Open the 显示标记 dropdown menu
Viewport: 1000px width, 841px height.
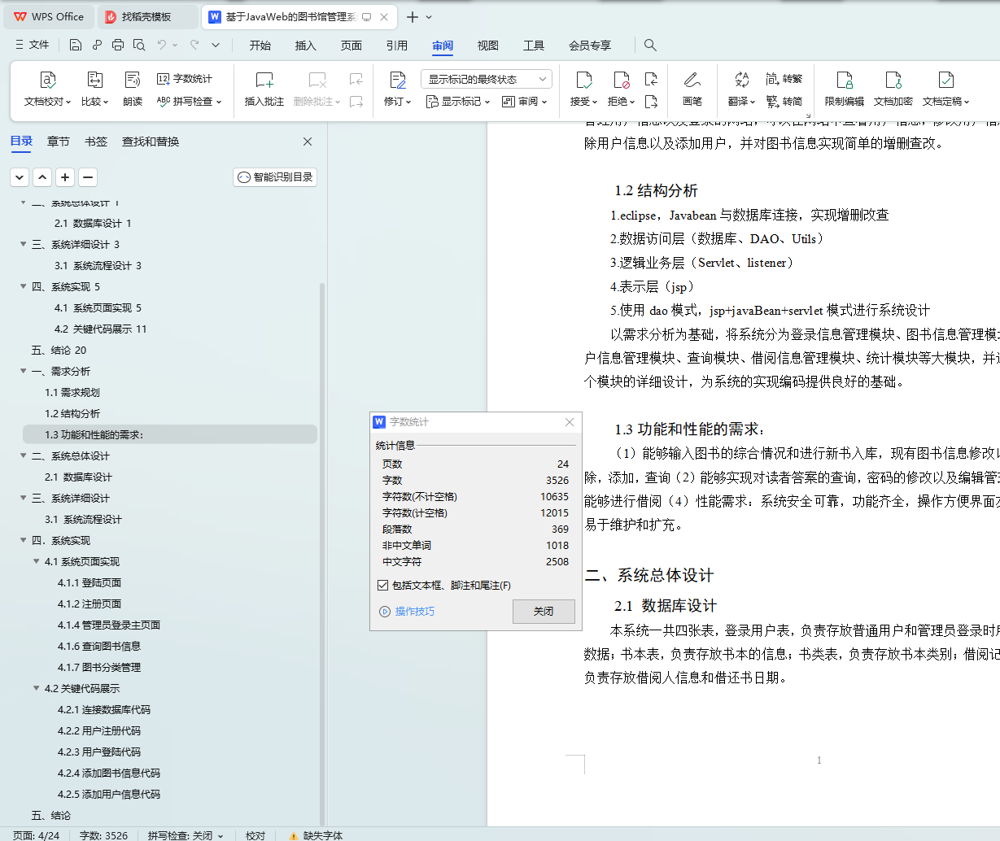[x=458, y=102]
